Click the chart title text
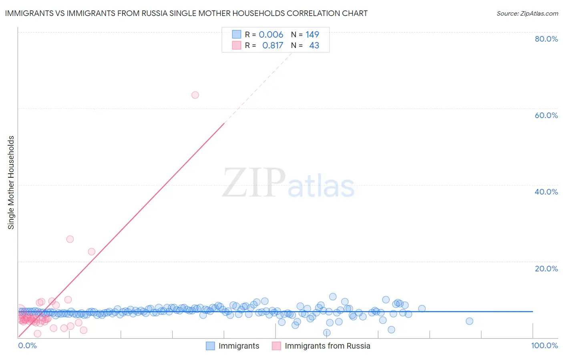This screenshot has height=357, width=563. (x=186, y=13)
